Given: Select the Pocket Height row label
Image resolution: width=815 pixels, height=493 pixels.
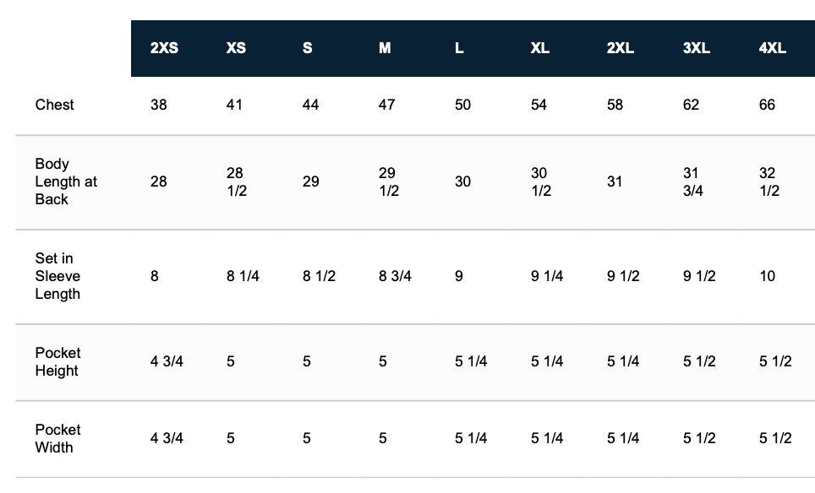Looking at the screenshot, I should 57,361.
